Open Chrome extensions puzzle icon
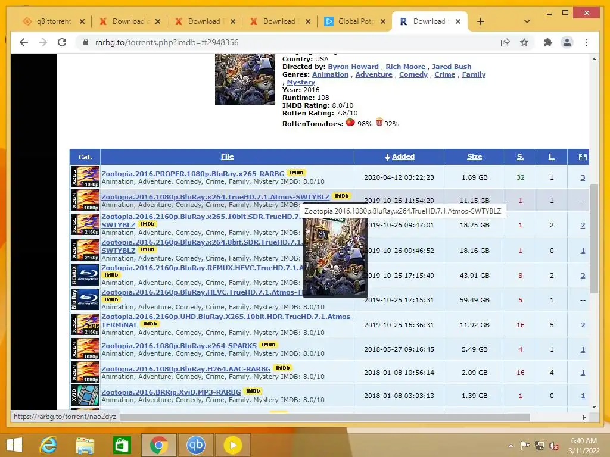The image size is (610, 457). coord(548,42)
